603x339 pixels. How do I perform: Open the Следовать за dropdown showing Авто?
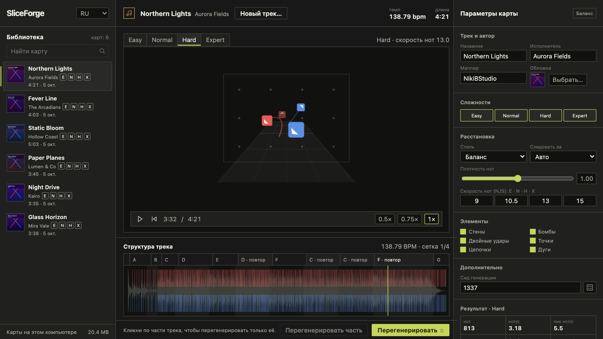click(x=563, y=157)
